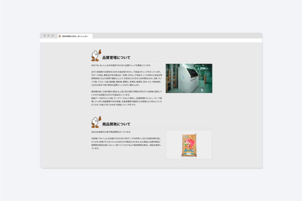Click rice mascot beside 商品開発について heading

96,122
